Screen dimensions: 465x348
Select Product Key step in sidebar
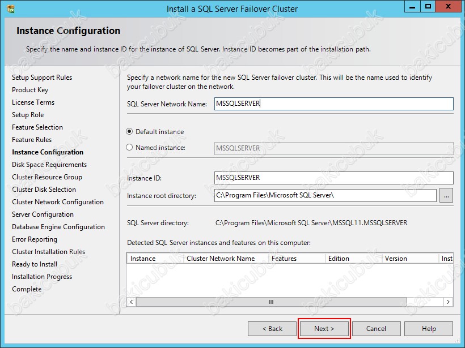tap(30, 90)
